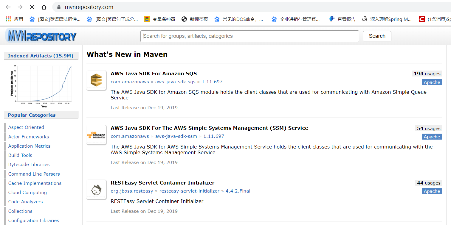Open the Application Metrics category
This screenshot has height=225, width=451.
29,146
